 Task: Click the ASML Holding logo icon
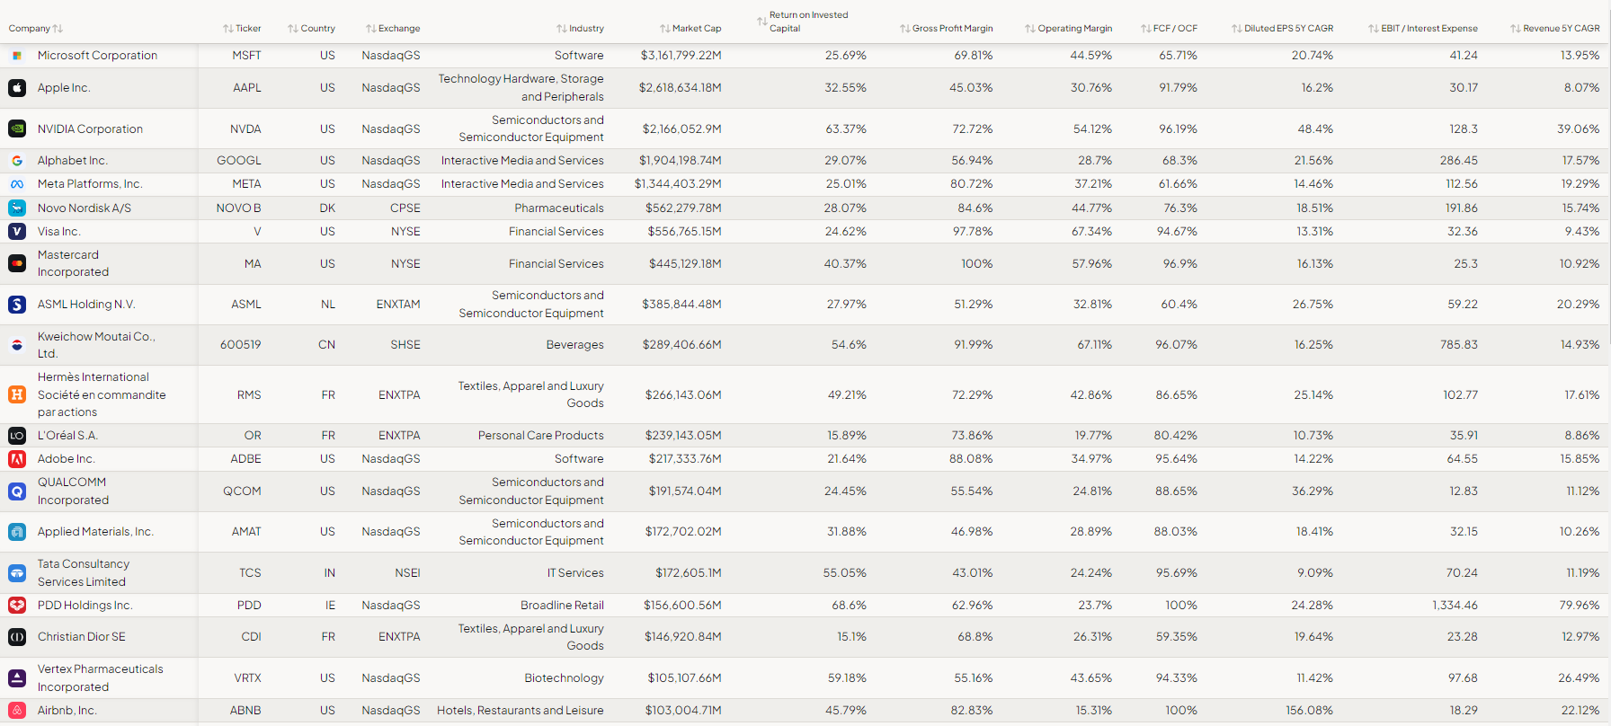17,305
